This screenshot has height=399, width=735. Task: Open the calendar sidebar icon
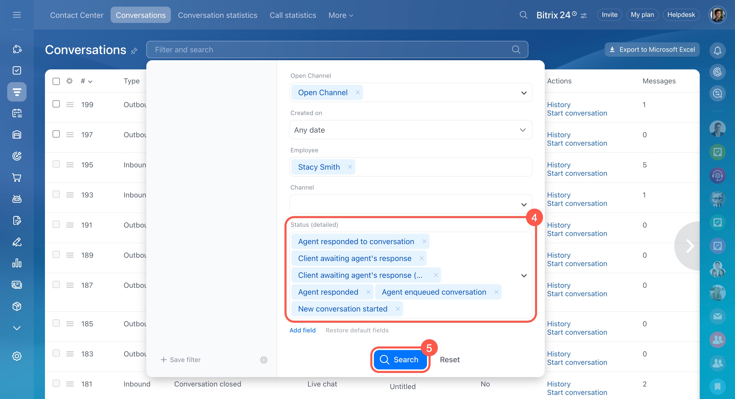(x=17, y=113)
